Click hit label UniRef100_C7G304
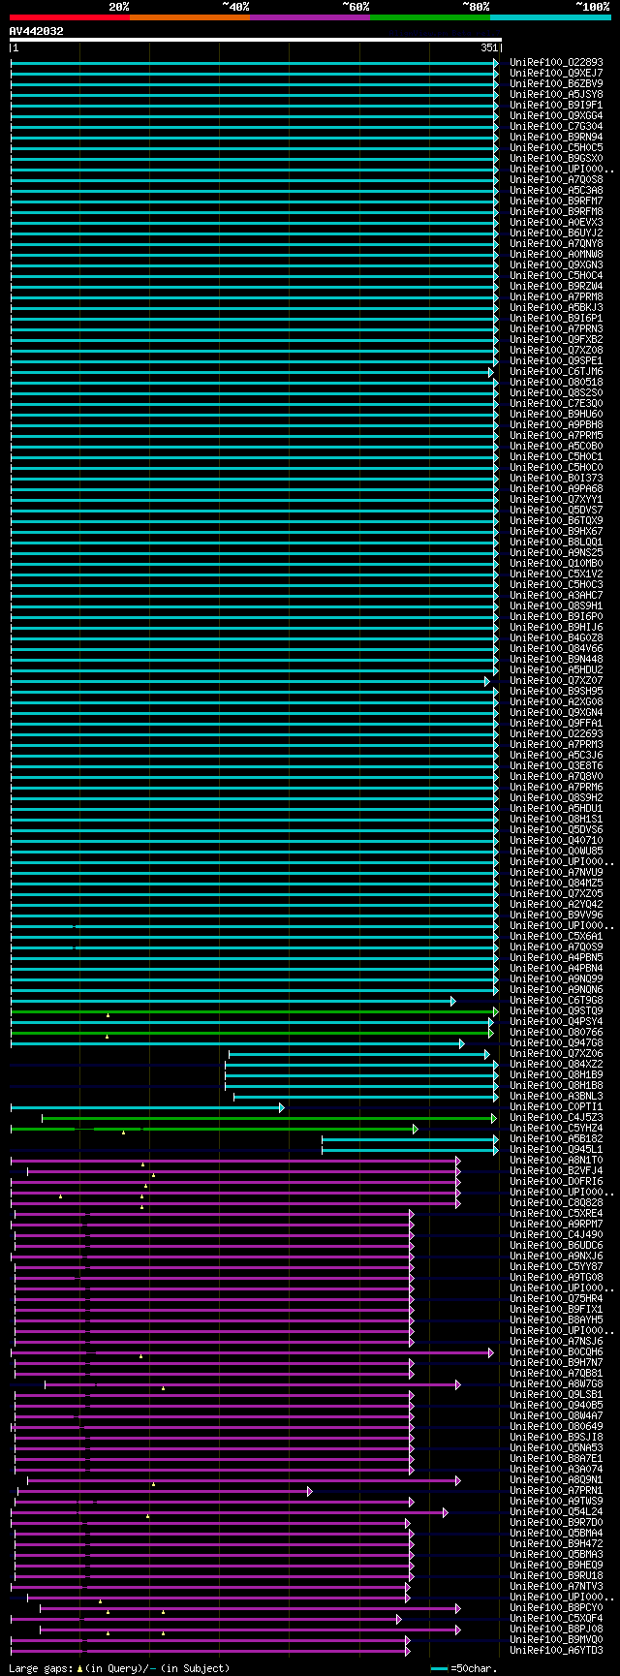 556,127
